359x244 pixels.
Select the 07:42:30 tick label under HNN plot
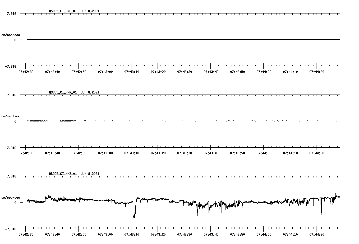26,153
